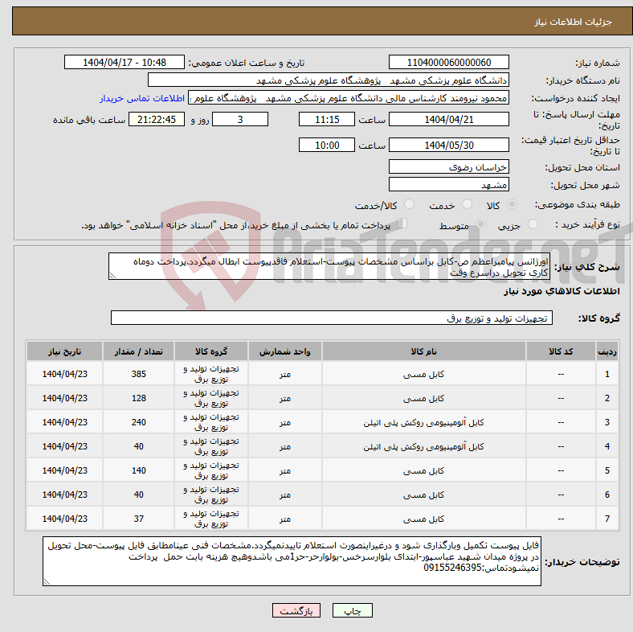Image resolution: width=633 pixels, height=632 pixels.
Task: Click the اطلاعات کالاهای مورد نیاز heading
Action: pyautogui.click(x=562, y=291)
